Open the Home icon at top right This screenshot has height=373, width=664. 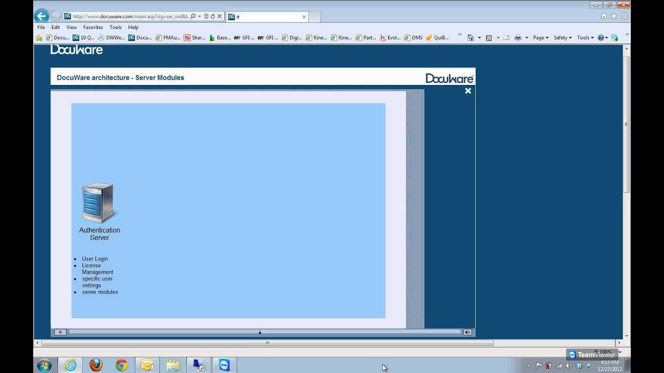tap(603, 16)
